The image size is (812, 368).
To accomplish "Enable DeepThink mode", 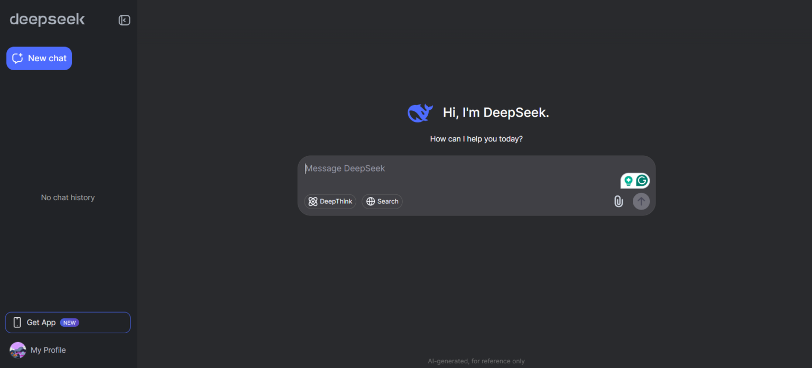I will click(x=330, y=201).
